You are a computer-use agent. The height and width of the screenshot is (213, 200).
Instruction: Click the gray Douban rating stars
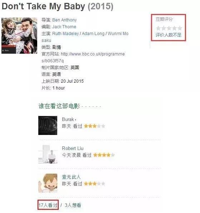169,28
